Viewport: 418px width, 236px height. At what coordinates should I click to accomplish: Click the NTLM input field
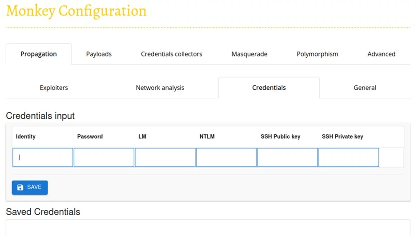[226, 158]
